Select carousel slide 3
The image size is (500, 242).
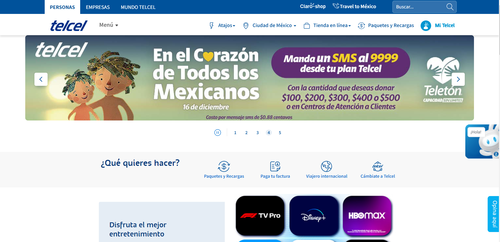coord(258,133)
